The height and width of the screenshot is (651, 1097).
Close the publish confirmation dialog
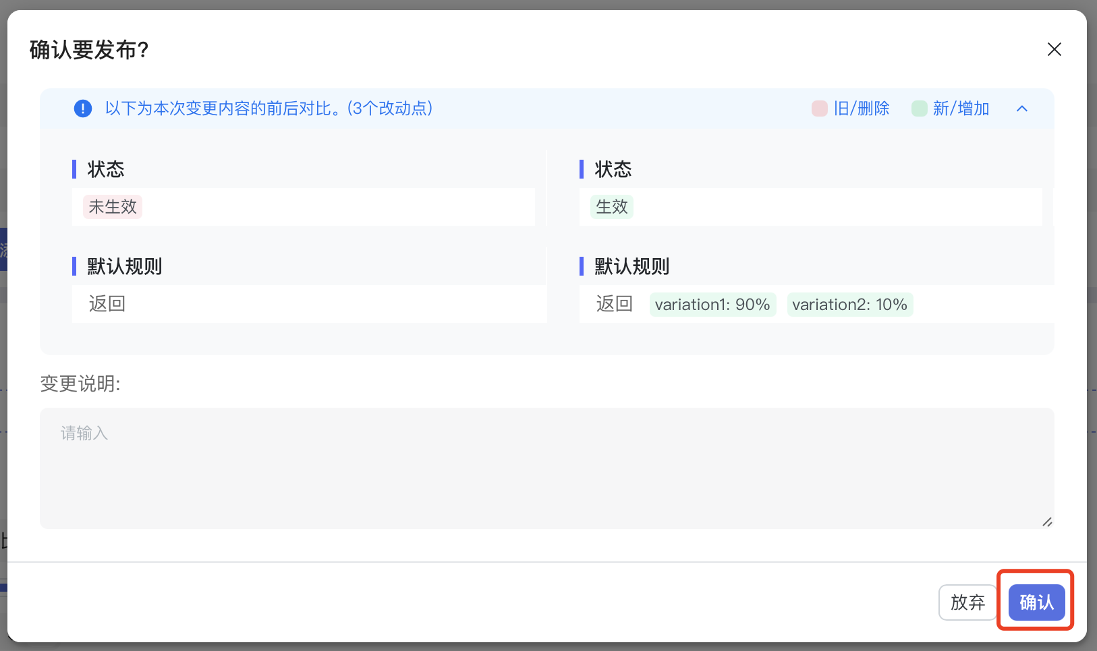[x=1054, y=49]
